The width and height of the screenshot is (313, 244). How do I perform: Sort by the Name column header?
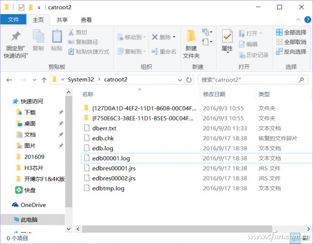point(88,94)
